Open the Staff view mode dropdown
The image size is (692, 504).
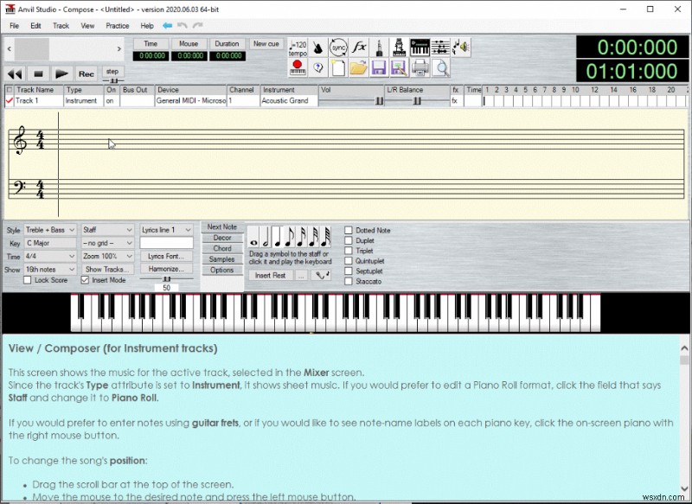tap(107, 230)
